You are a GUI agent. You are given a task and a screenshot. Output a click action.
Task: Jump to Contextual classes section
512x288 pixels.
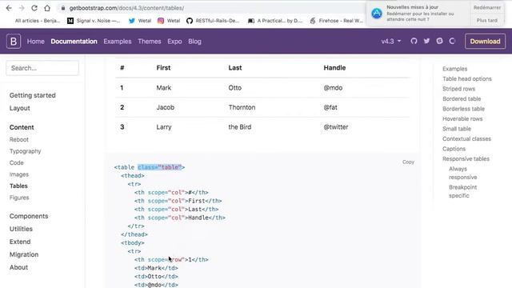click(466, 138)
